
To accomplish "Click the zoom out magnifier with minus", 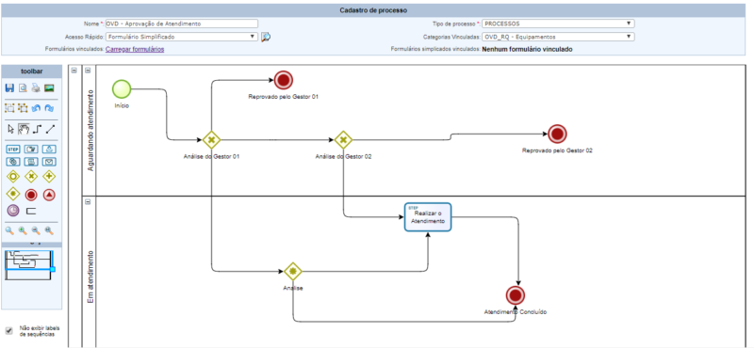I will [36, 230].
